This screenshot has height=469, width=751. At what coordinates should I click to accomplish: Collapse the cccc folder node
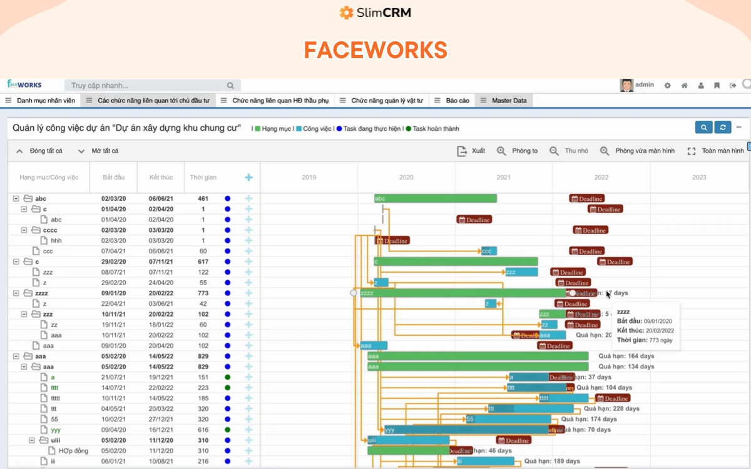[x=24, y=230]
